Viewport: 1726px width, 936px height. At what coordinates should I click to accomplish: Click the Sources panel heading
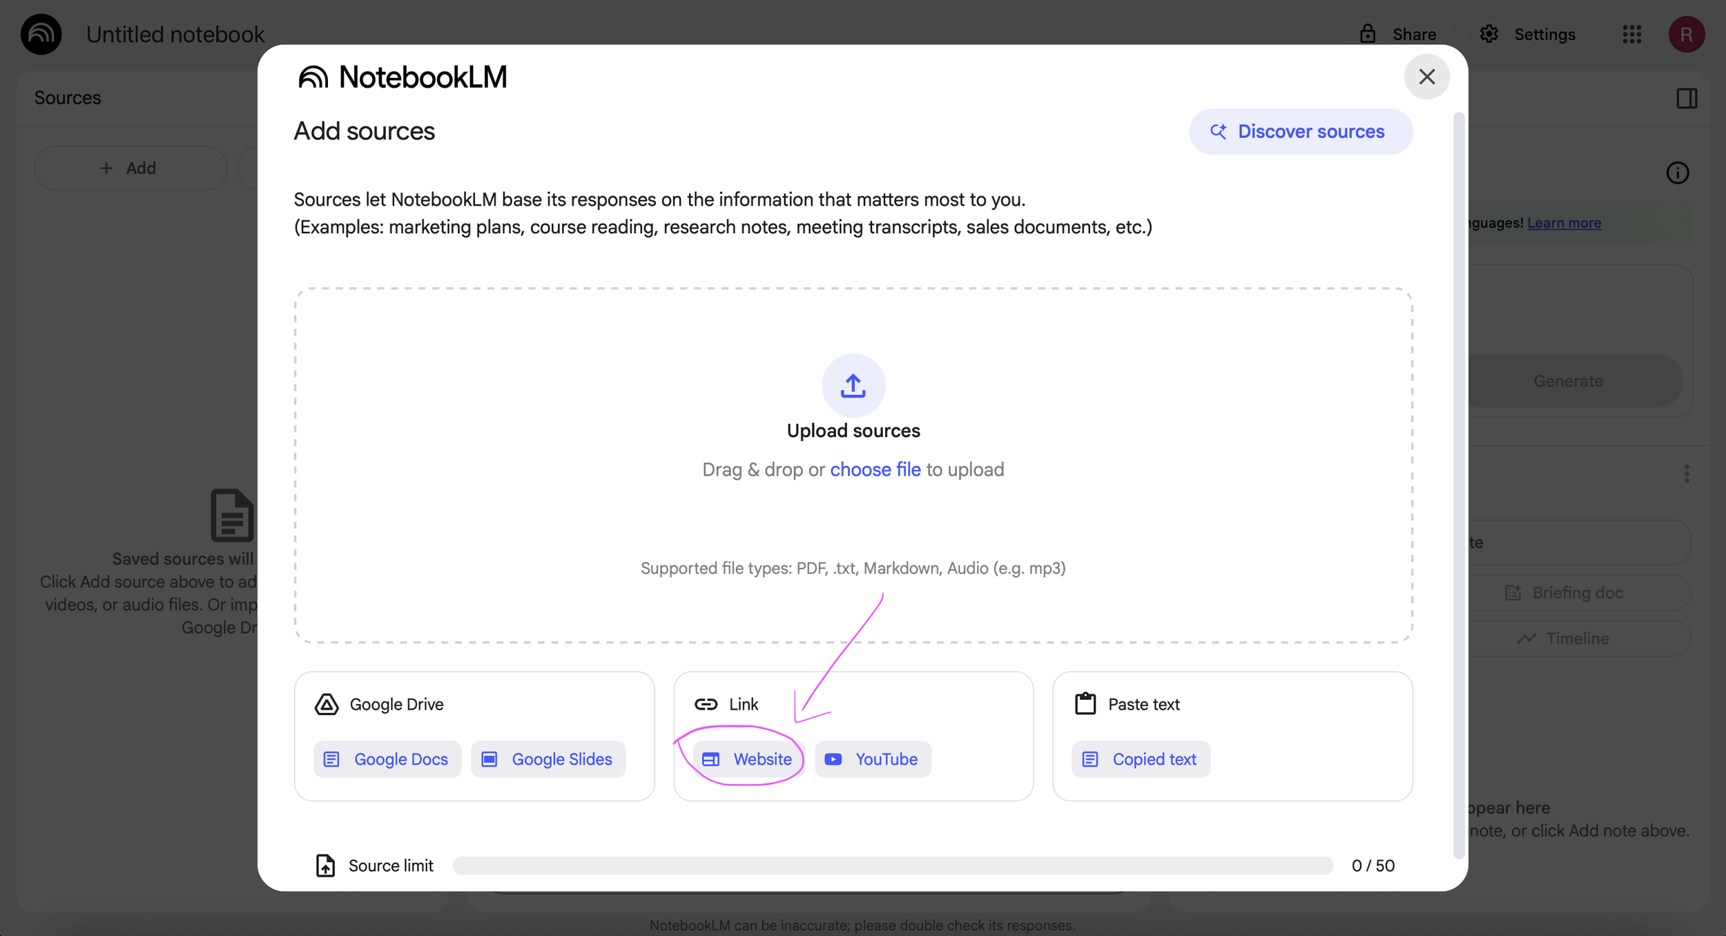(x=68, y=97)
